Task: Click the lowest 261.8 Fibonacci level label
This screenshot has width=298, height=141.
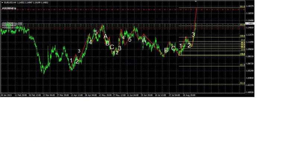Action: coord(242,83)
